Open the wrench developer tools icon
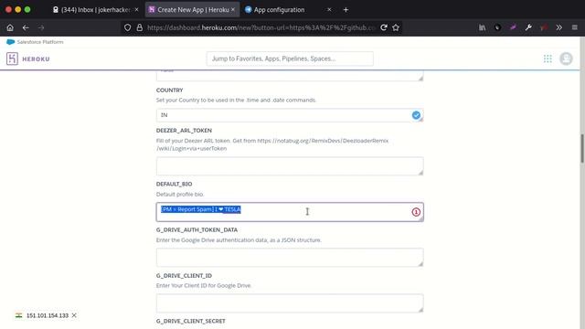Screen dimensions: 585x329 (x=528, y=27)
